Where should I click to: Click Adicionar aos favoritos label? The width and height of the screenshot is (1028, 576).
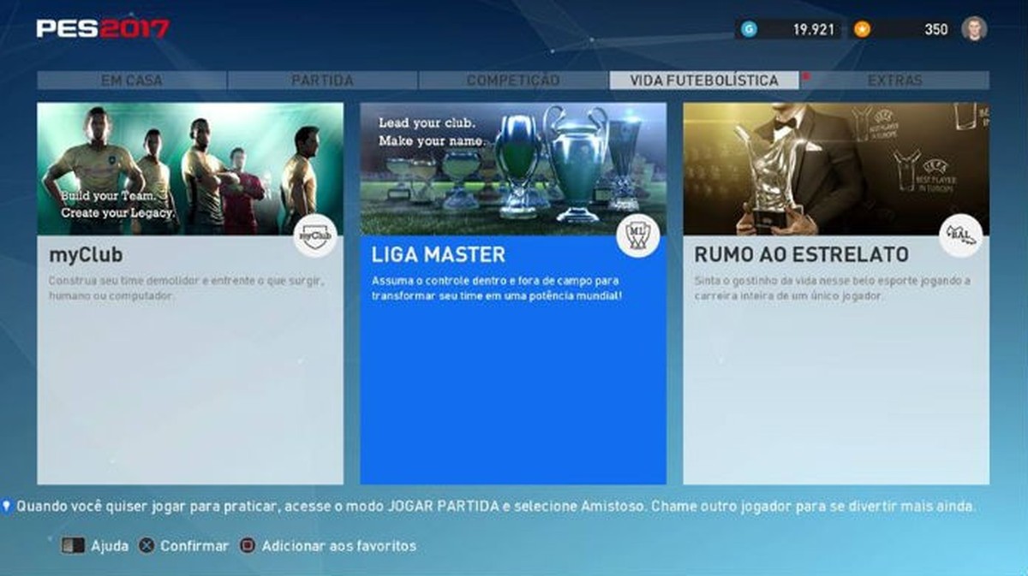click(339, 545)
